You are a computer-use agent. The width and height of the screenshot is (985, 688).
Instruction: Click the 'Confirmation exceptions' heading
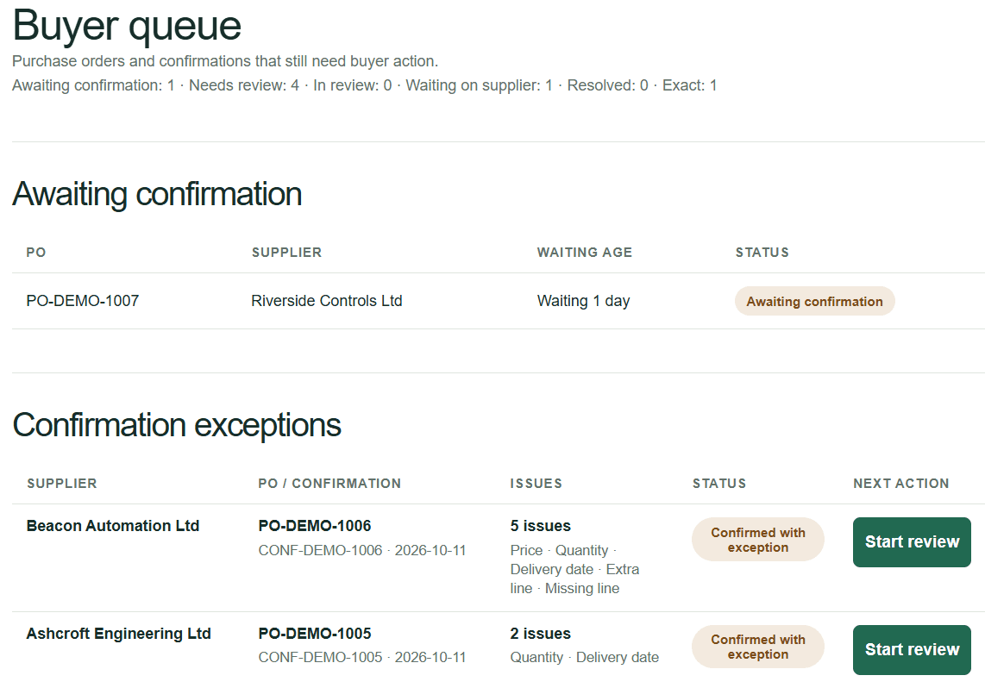click(177, 425)
